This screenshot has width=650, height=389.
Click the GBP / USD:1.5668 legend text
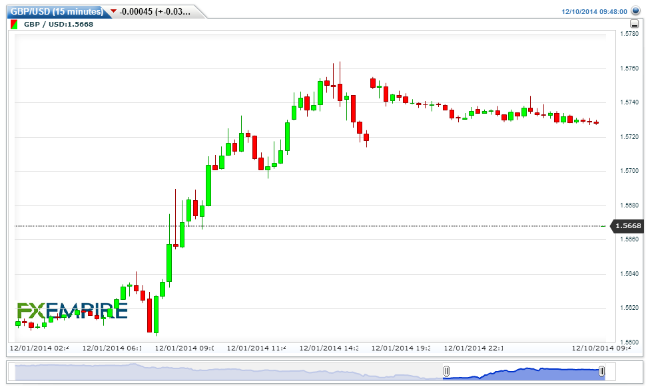[x=59, y=25]
